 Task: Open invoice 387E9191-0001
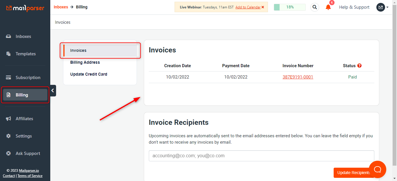pyautogui.click(x=298, y=77)
